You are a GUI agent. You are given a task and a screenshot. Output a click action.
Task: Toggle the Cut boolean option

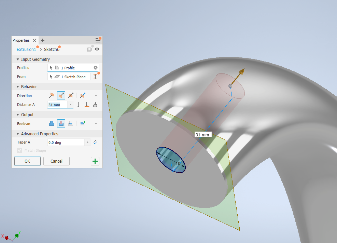click(x=61, y=124)
